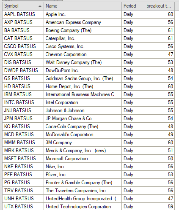Viewport: 179px width, 210px height.
Task: Click the Boeing Company (The) name cell
Action: [x=83, y=30]
